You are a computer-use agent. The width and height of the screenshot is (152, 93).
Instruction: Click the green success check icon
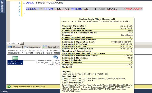point(9,86)
